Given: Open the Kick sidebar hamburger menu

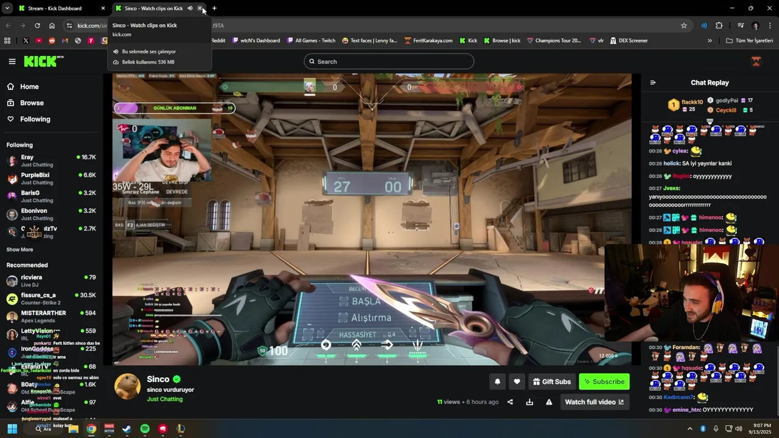Looking at the screenshot, I should [x=12, y=61].
